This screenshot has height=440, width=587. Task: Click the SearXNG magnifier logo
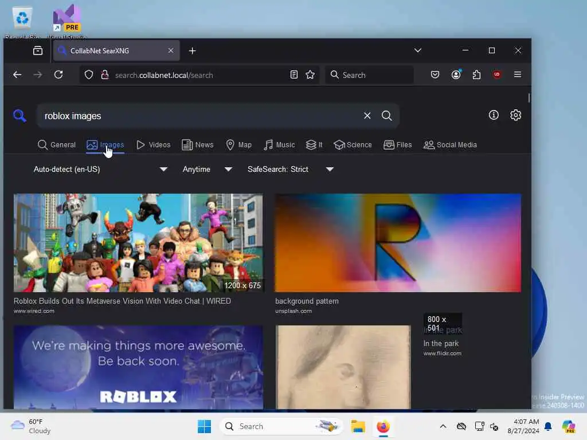click(x=19, y=116)
